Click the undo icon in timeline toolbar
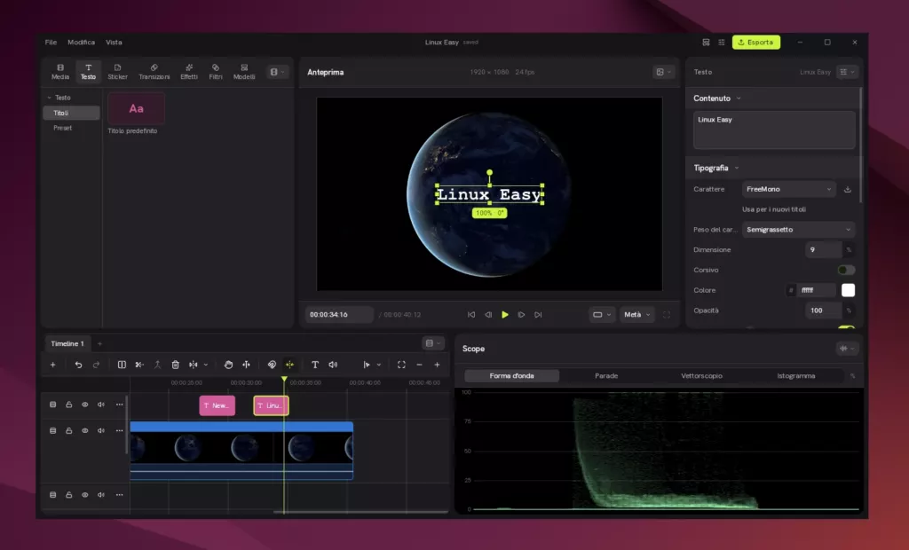The height and width of the screenshot is (550, 909). click(x=78, y=365)
